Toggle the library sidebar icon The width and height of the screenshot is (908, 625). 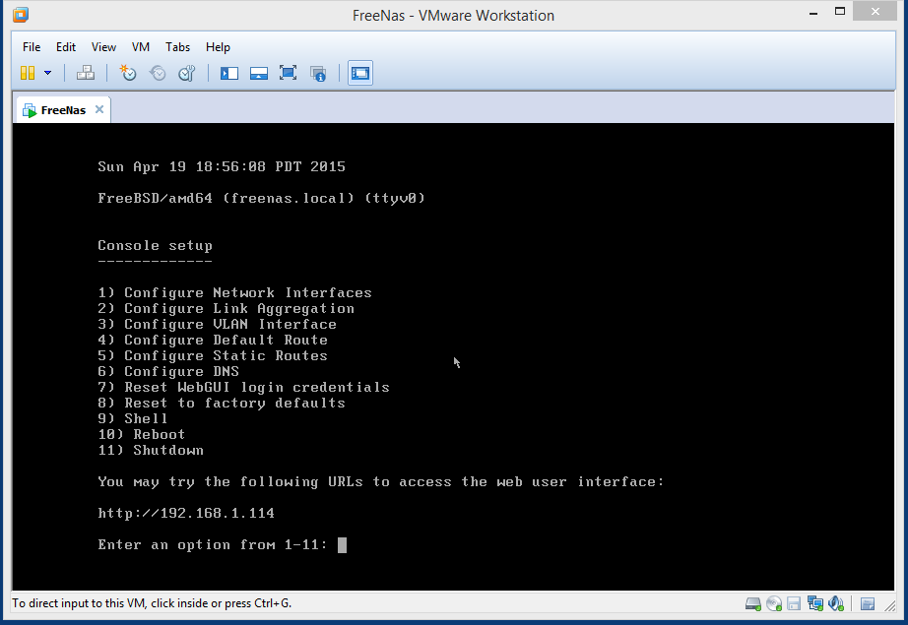pyautogui.click(x=229, y=73)
